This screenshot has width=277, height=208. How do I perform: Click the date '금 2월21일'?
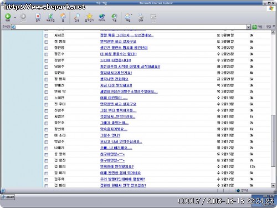point(225,79)
